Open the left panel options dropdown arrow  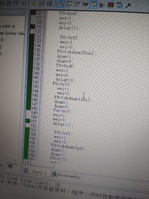pyautogui.click(x=20, y=12)
